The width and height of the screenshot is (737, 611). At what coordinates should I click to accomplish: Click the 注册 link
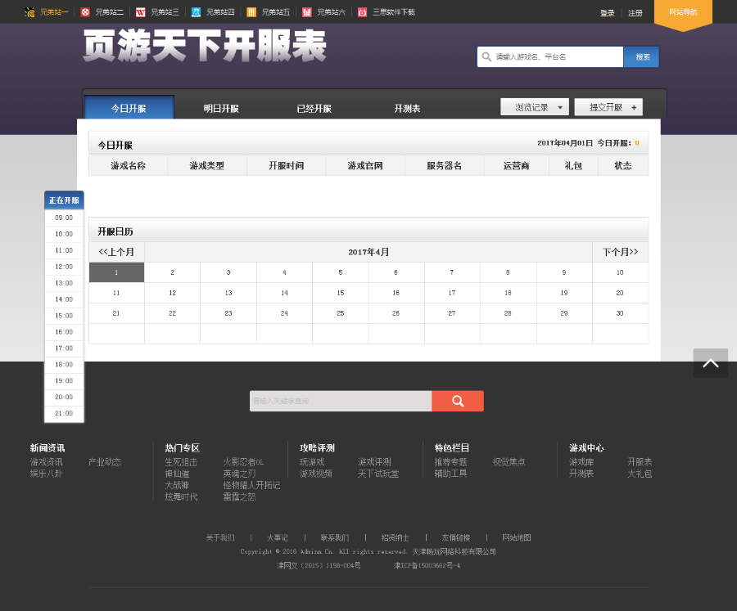coord(635,13)
